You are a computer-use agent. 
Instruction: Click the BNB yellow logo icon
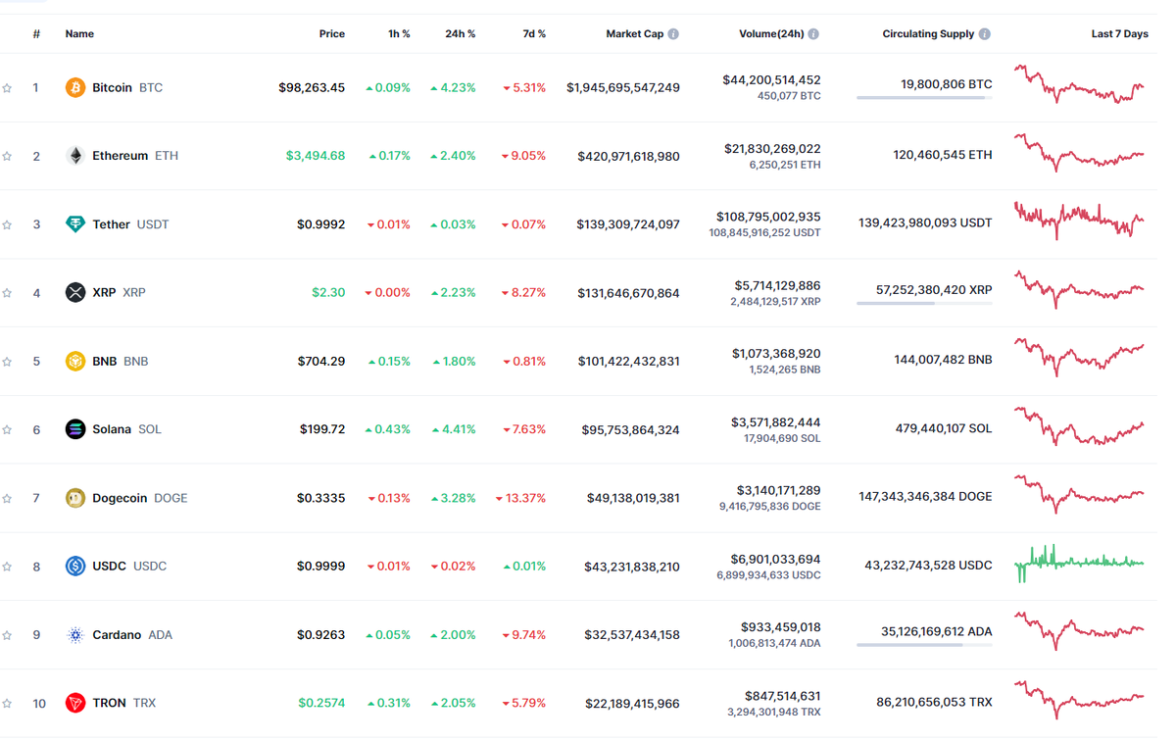point(75,361)
